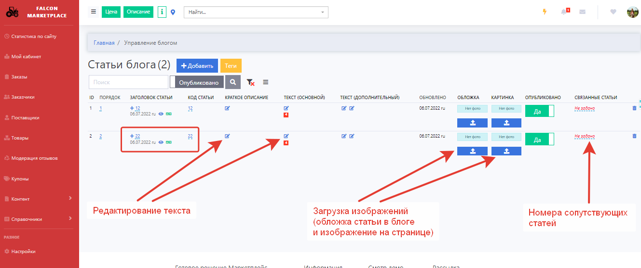Image resolution: width=641 pixels, height=268 pixels.
Task: Open Товары in the sidebar menu
Action: [20, 138]
